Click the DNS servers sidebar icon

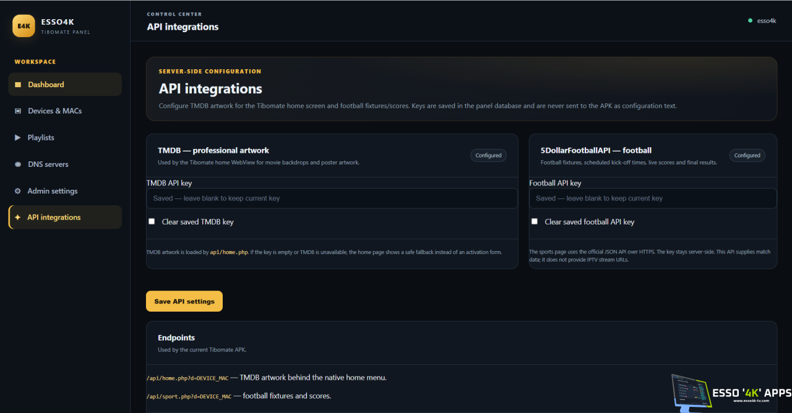17,164
